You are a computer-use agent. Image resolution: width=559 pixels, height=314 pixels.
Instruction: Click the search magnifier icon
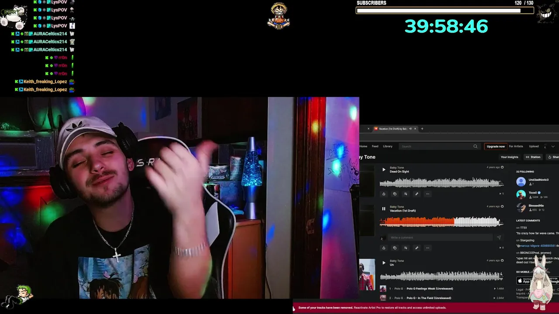tap(475, 146)
